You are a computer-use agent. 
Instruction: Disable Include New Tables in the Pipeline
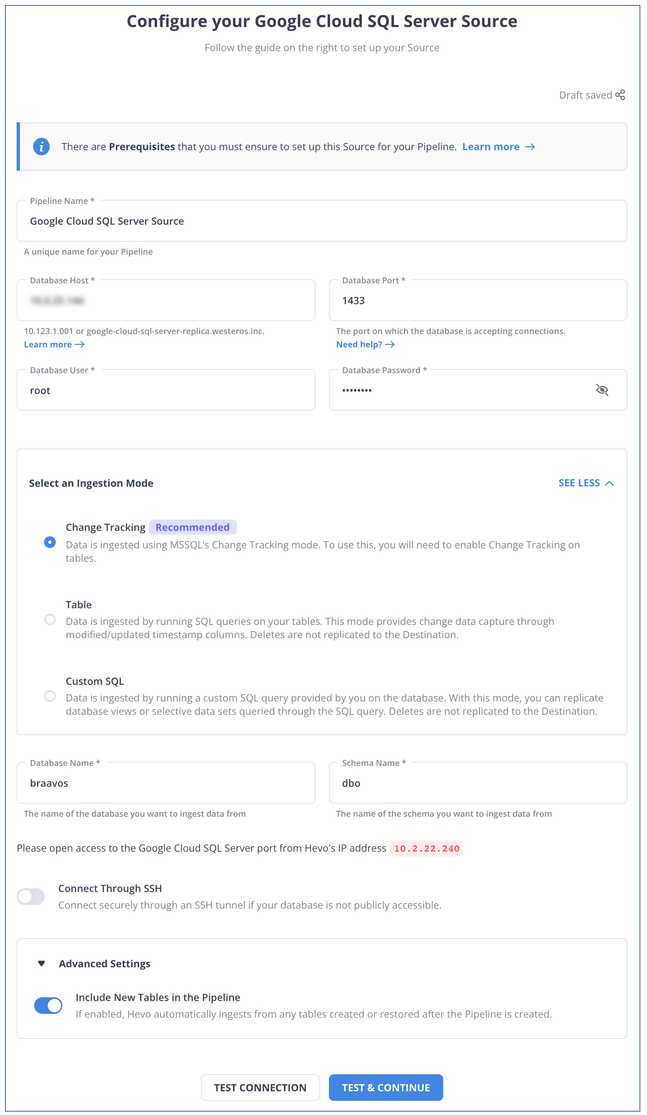(x=48, y=1005)
